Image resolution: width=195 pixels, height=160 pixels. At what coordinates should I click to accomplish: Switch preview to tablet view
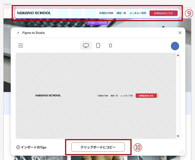(x=98, y=46)
